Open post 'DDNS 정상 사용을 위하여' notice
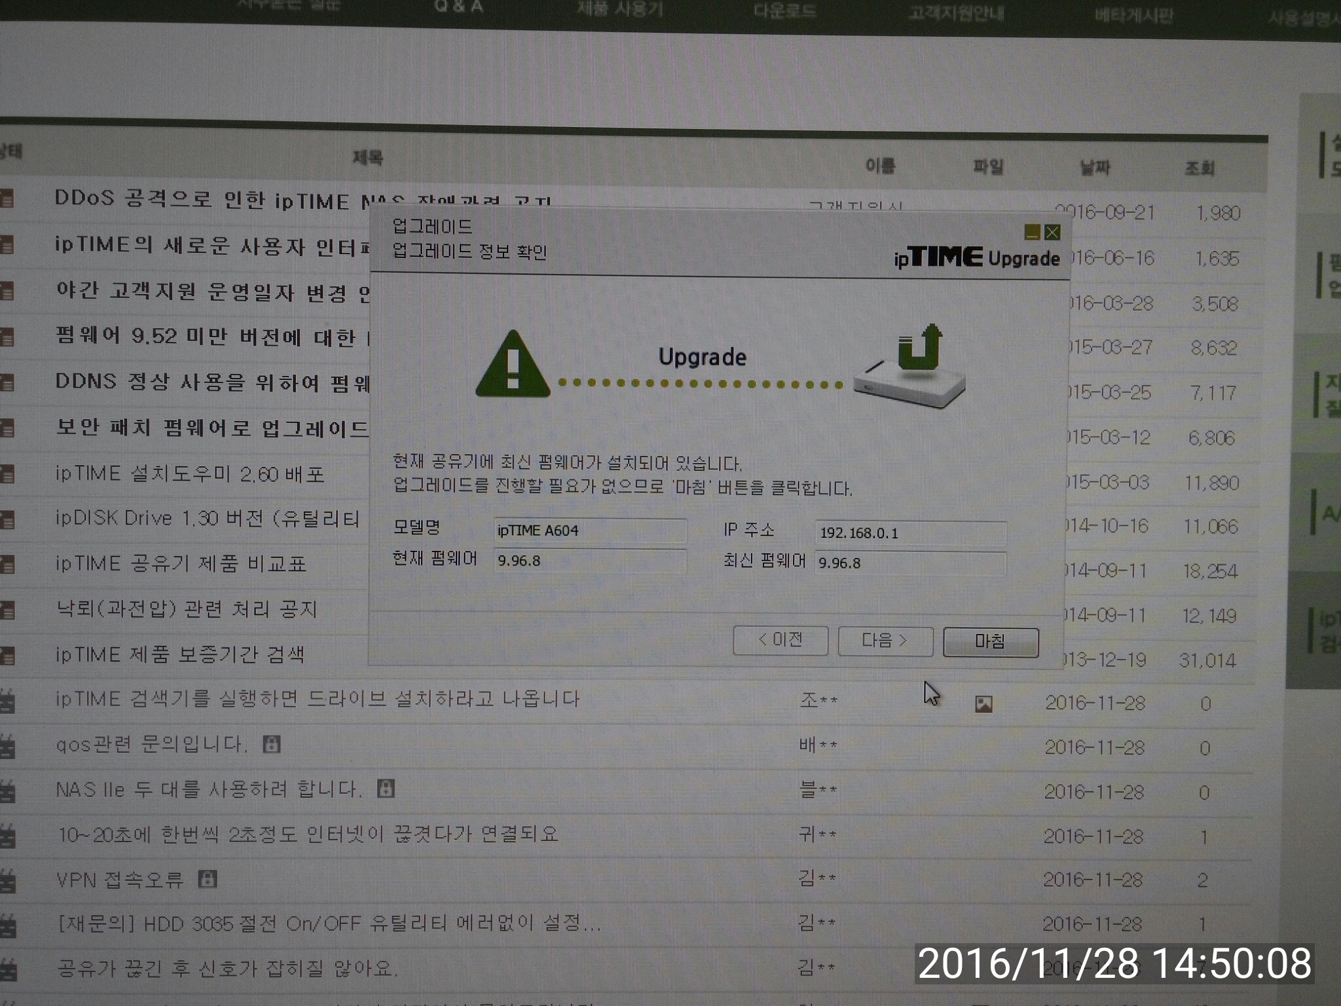The width and height of the screenshot is (1341, 1006). (x=213, y=381)
